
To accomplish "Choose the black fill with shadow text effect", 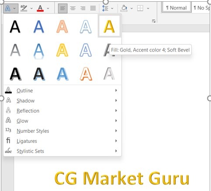I will pos(15,27).
